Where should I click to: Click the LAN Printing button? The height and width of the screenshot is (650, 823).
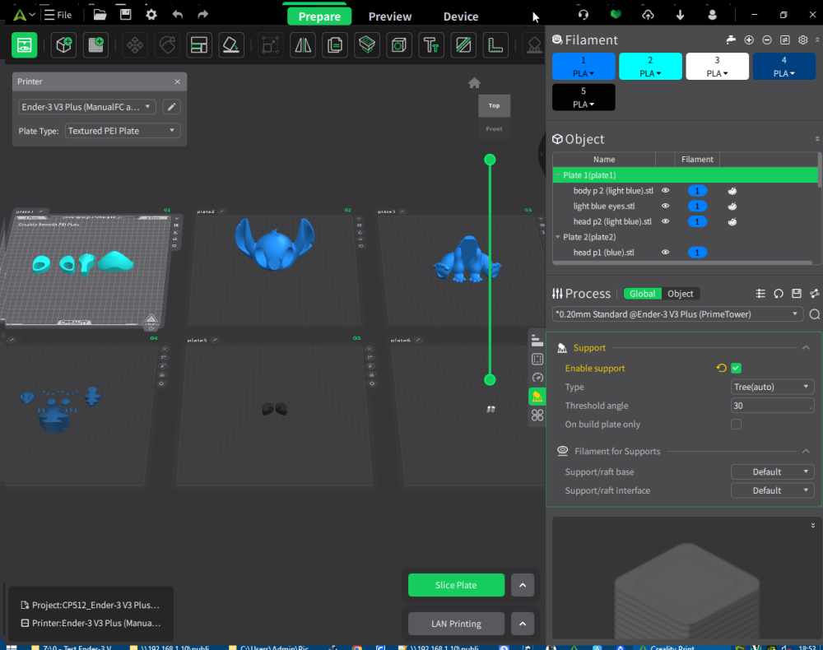click(x=456, y=624)
